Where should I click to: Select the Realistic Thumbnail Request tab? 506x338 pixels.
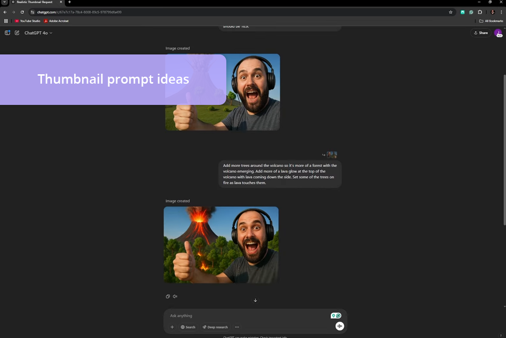(35, 2)
